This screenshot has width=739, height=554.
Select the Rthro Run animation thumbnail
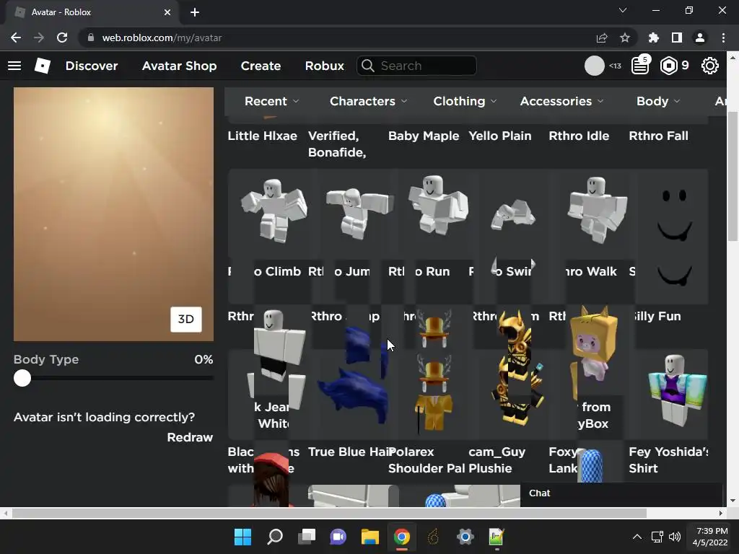coord(438,205)
